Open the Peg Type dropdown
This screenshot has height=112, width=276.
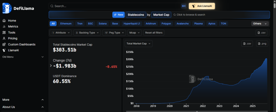pos(114,33)
